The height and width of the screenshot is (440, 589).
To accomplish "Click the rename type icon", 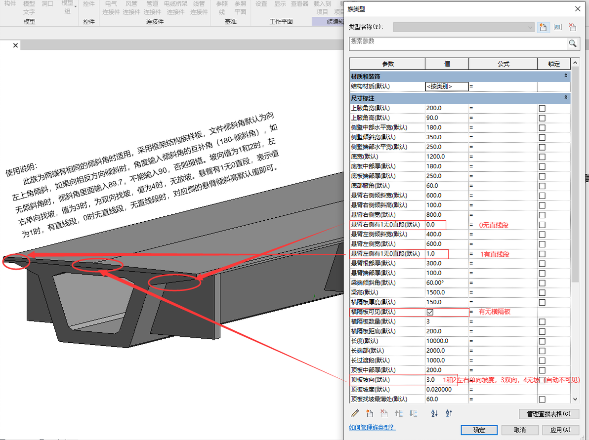I will (x=557, y=27).
